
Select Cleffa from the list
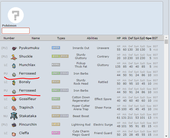point(82,133)
